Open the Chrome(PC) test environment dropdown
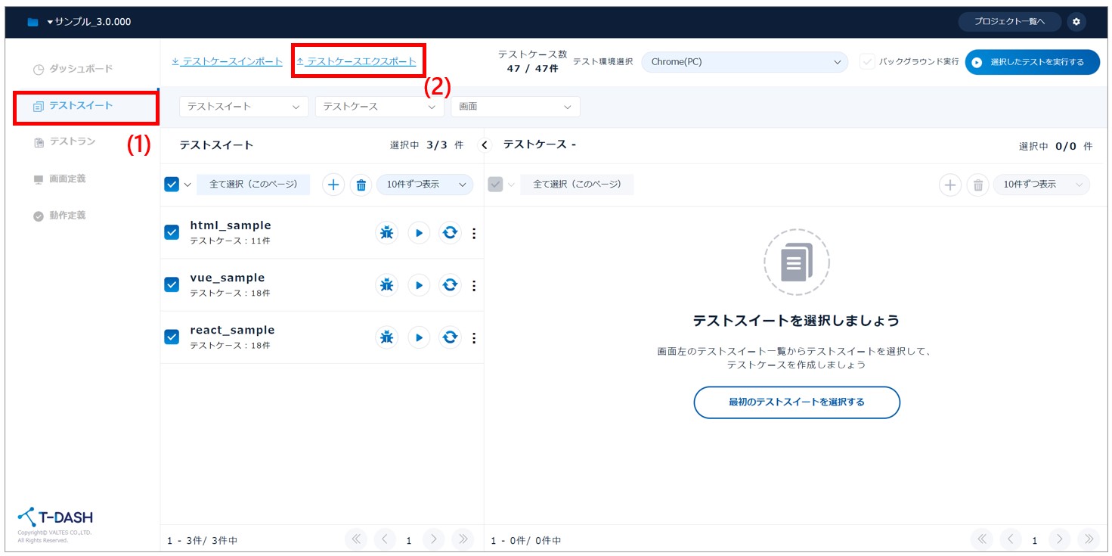This screenshot has height=556, width=1112. coord(744,62)
